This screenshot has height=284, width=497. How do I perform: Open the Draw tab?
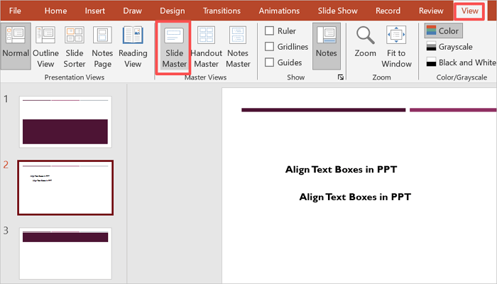(x=132, y=11)
